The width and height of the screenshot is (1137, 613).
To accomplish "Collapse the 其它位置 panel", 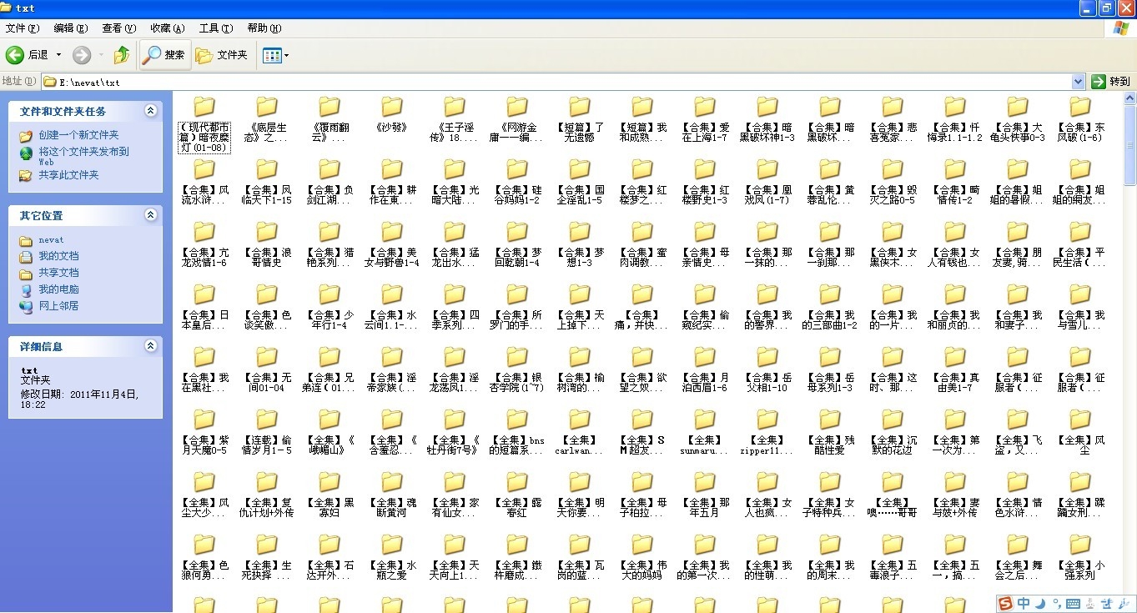I will [x=150, y=215].
